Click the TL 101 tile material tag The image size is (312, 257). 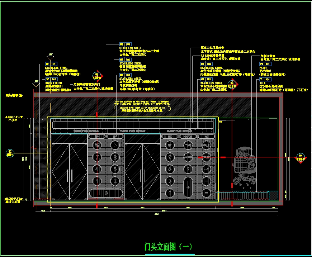tap(265, 79)
